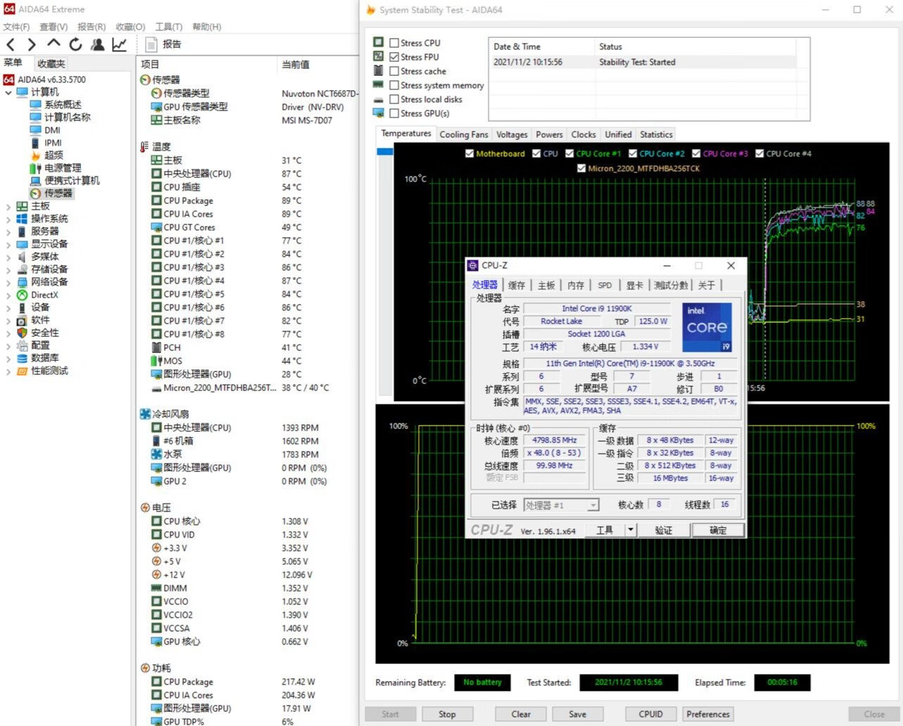The width and height of the screenshot is (903, 726).
Task: Expand the DirectX tree node
Action: click(8, 295)
